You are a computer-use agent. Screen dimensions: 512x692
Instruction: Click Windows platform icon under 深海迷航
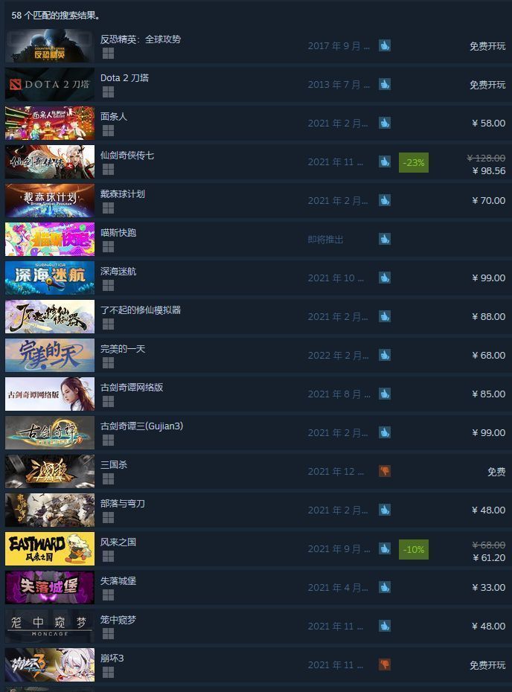108,286
